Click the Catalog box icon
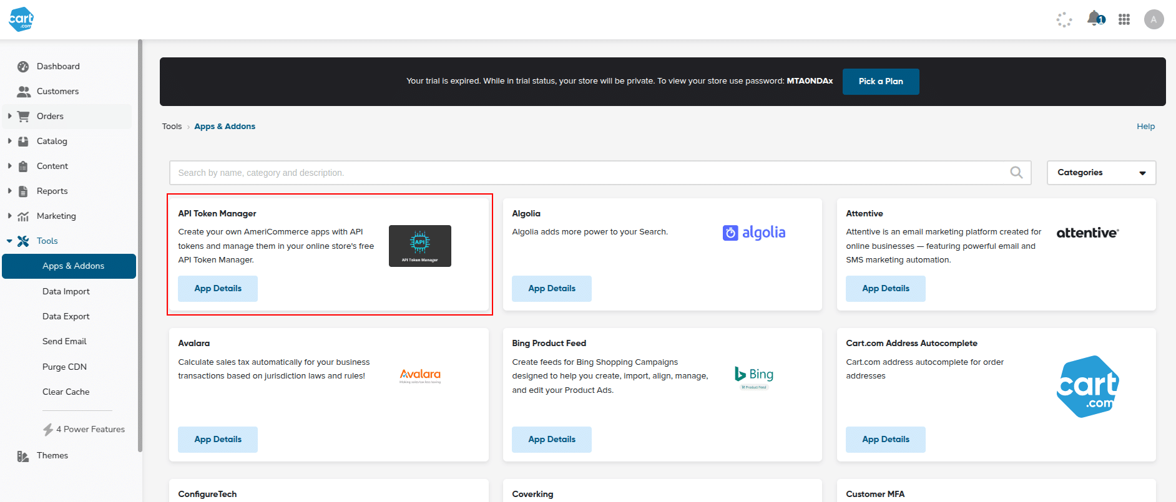Viewport: 1176px width, 502px height. [x=23, y=142]
